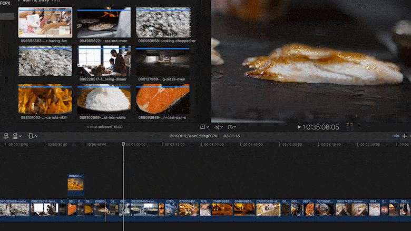Expand the transform tool dropdown arrow

208,127
